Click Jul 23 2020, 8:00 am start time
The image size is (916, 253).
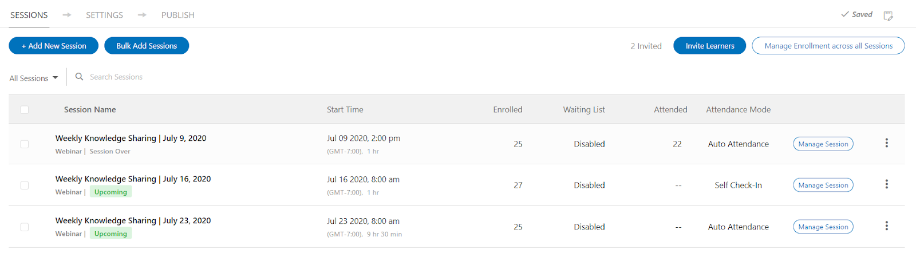(363, 221)
